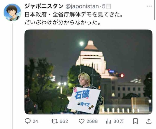Screen dimensions: 156x129
Task: Click the reply count 24
Action: point(35,121)
